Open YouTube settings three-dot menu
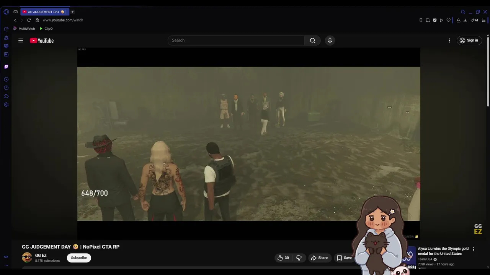This screenshot has height=275, width=490. [x=450, y=40]
